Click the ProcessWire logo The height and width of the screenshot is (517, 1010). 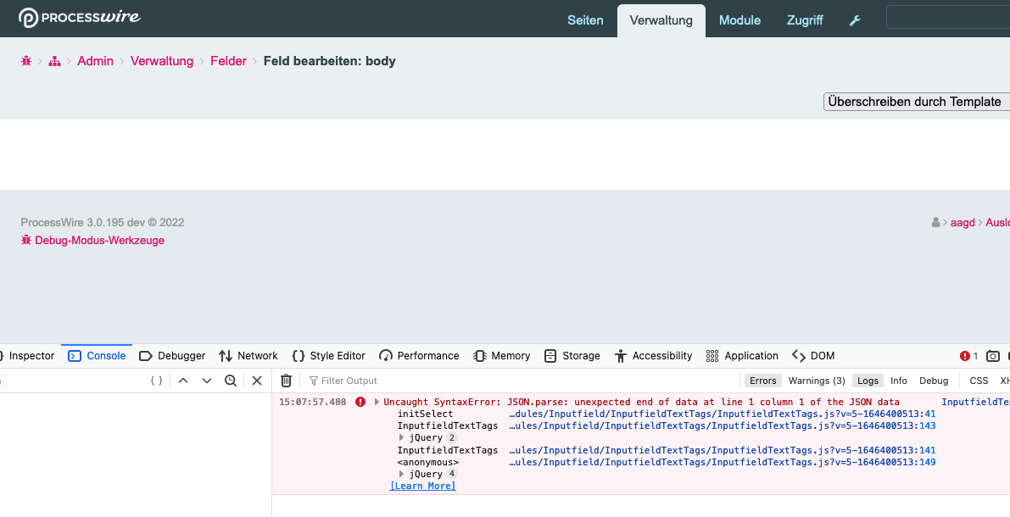tap(79, 16)
